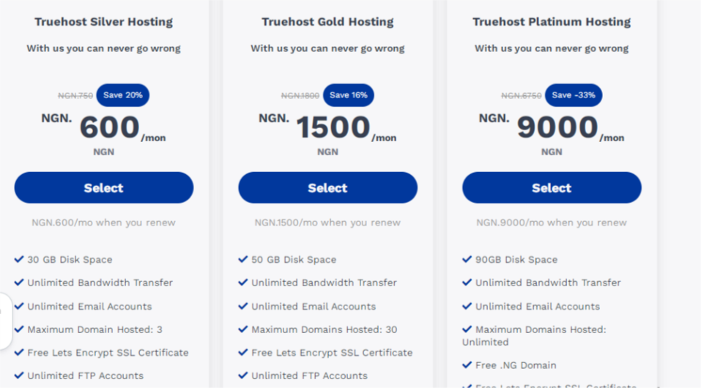
Task: Click checkmark next to Maximum Domains Hosted: 30
Action: click(x=242, y=329)
